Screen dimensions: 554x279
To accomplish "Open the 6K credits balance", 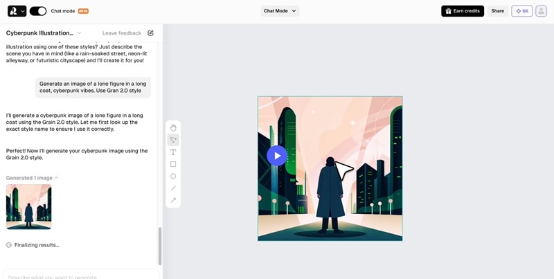I will 522,11.
